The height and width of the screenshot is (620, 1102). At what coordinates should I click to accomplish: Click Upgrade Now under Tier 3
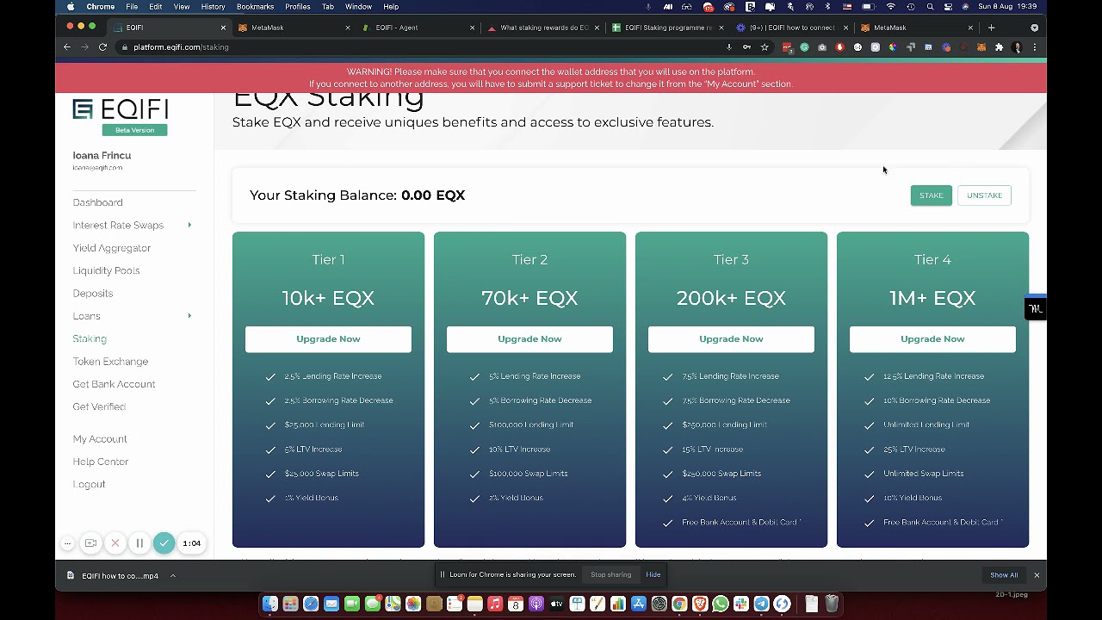pyautogui.click(x=731, y=339)
